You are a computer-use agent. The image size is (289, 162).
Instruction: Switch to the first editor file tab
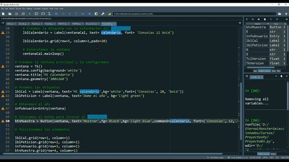[11, 24]
